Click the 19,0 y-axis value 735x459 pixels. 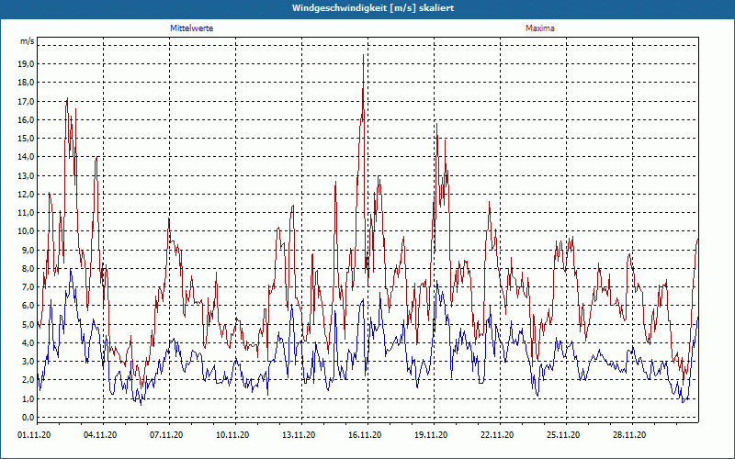(x=26, y=64)
